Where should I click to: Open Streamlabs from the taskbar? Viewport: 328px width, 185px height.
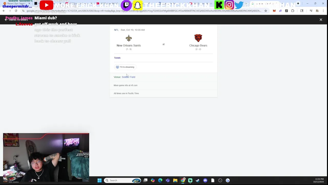coord(190,180)
